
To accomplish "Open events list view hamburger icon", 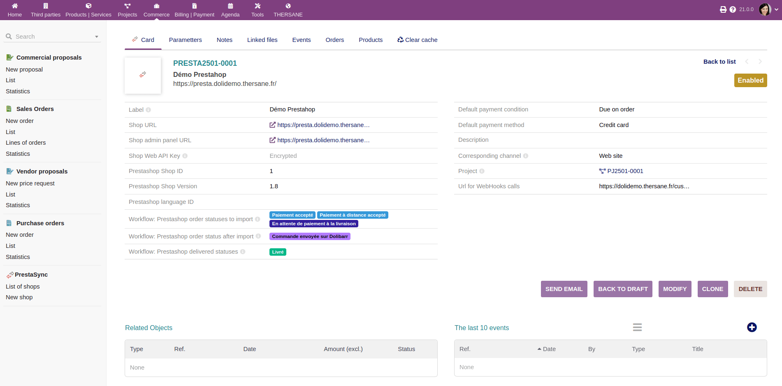I will tap(637, 327).
